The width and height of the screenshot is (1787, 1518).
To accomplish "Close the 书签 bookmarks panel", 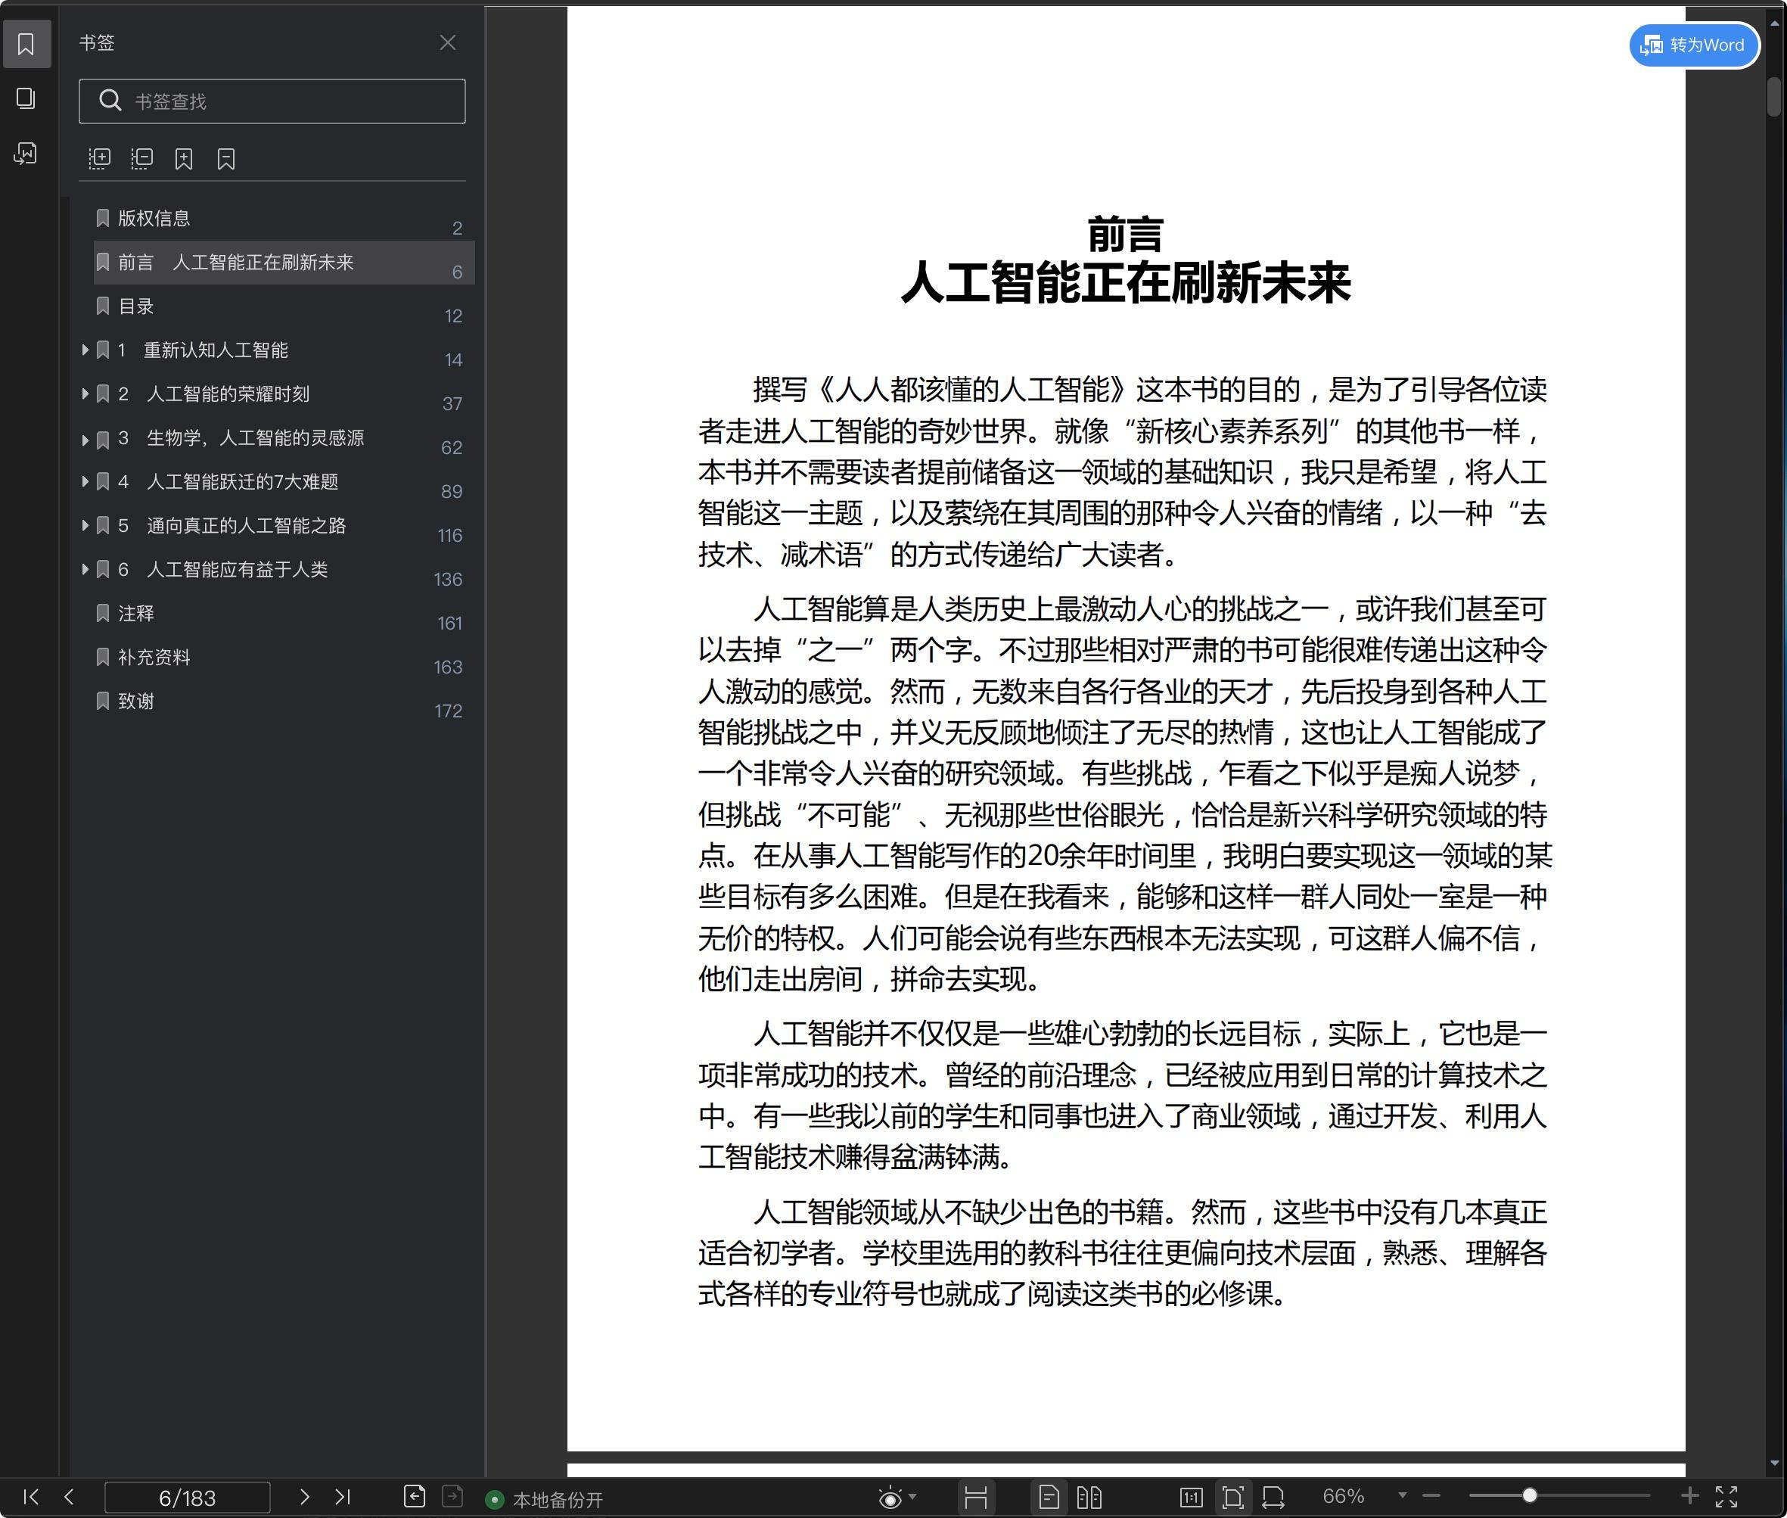I will 447,42.
